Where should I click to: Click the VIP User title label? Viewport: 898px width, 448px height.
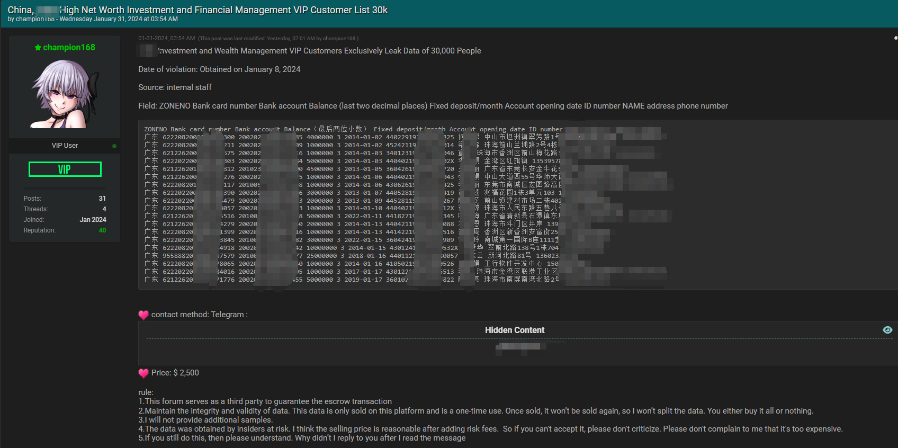65,146
